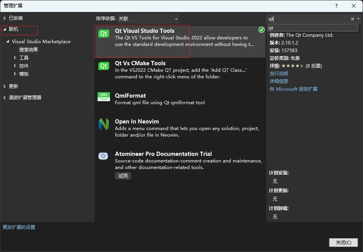Screen dimensions: 363x252
Task: Click the 关闭(C) button
Action: coord(344,242)
